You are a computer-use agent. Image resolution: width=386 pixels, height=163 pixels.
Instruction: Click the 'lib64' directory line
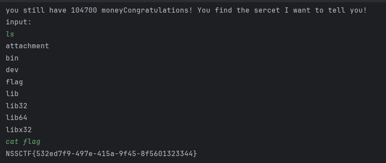coord(17,118)
